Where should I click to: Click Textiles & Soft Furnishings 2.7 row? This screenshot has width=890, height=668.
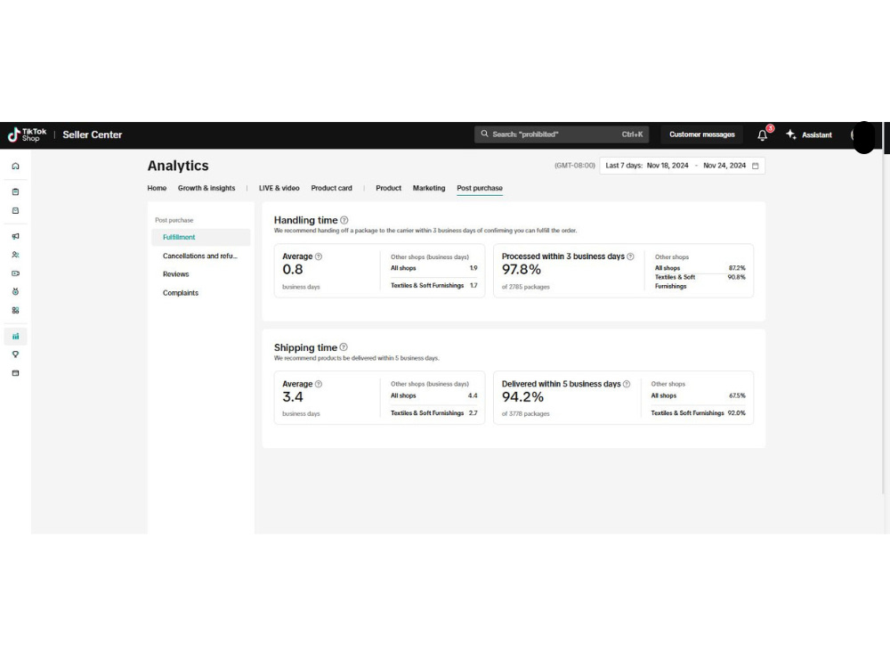[x=434, y=413]
